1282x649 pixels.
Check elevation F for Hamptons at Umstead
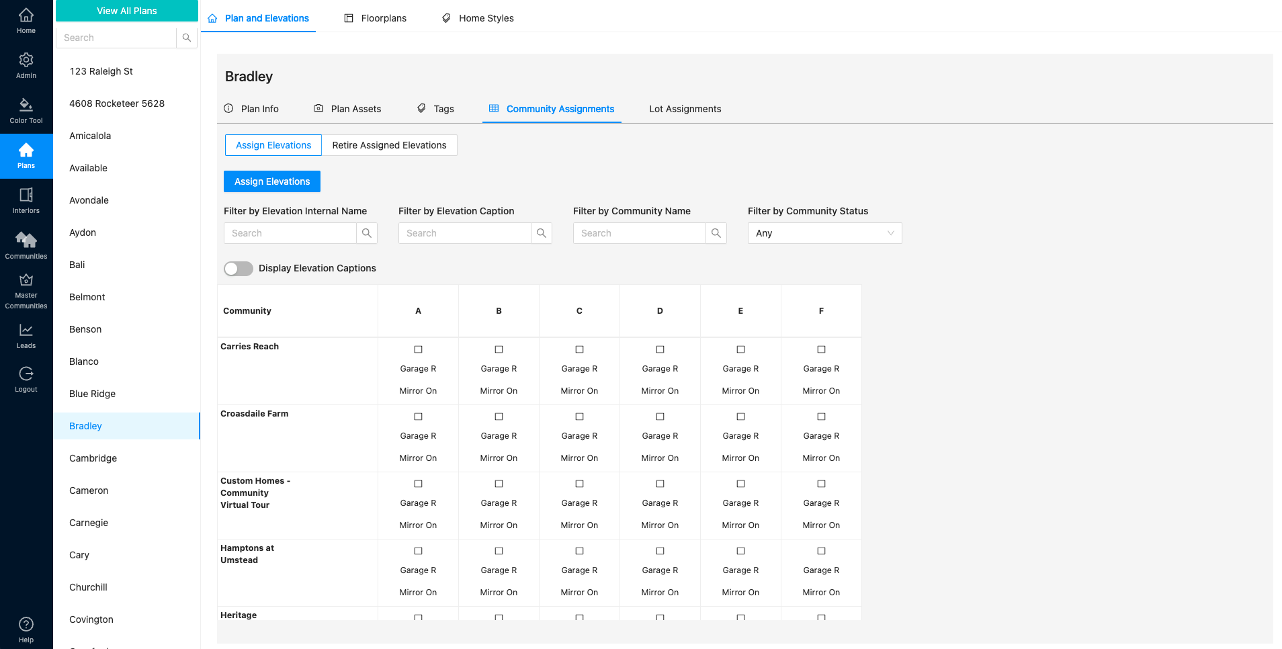pyautogui.click(x=821, y=551)
